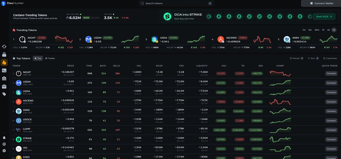341x159 pixels.
Task: Click the -32.89% 7D value for ASCEND
Action: click(239, 102)
